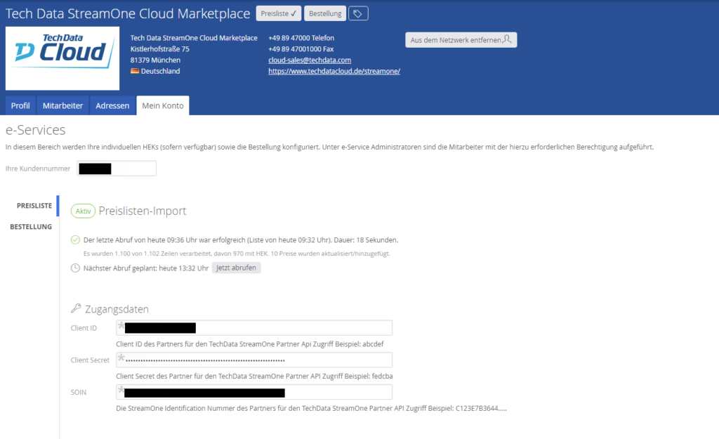Image resolution: width=719 pixels, height=439 pixels.
Task: Click the German flag icon next to Deutschland
Action: 134,71
